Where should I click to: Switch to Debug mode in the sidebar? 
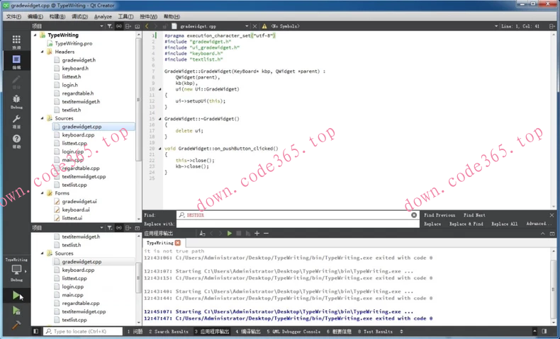point(16,101)
